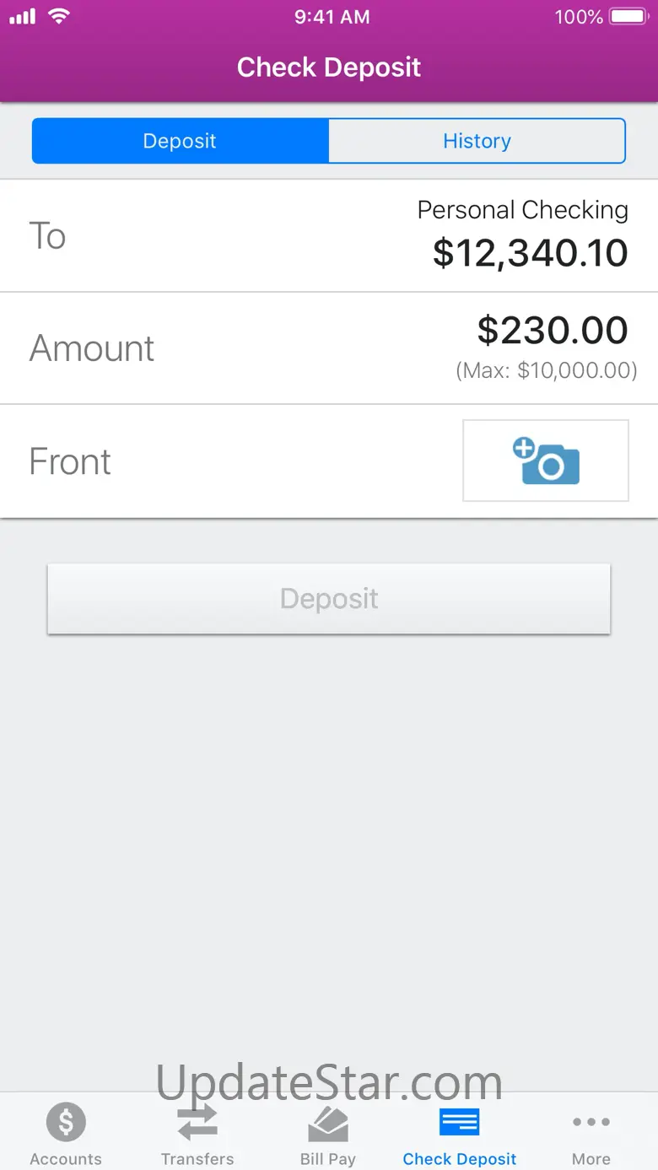This screenshot has width=658, height=1170.
Task: Add front check photo with camera icon
Action: [x=546, y=461]
